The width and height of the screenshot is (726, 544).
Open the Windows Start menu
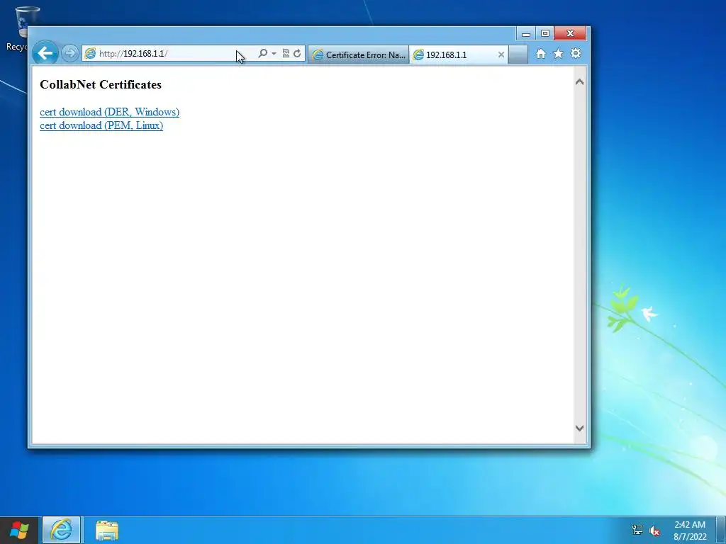tap(19, 530)
